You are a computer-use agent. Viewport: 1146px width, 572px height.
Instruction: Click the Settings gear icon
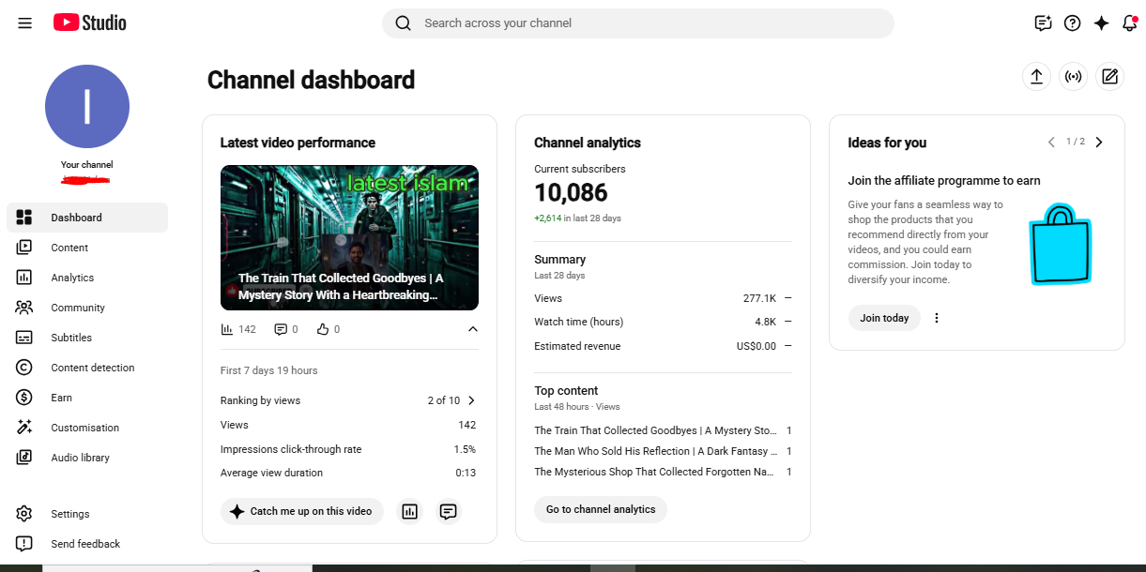24,514
